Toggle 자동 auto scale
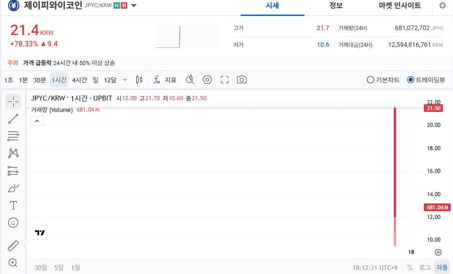The height and width of the screenshot is (274, 453). pos(442,268)
